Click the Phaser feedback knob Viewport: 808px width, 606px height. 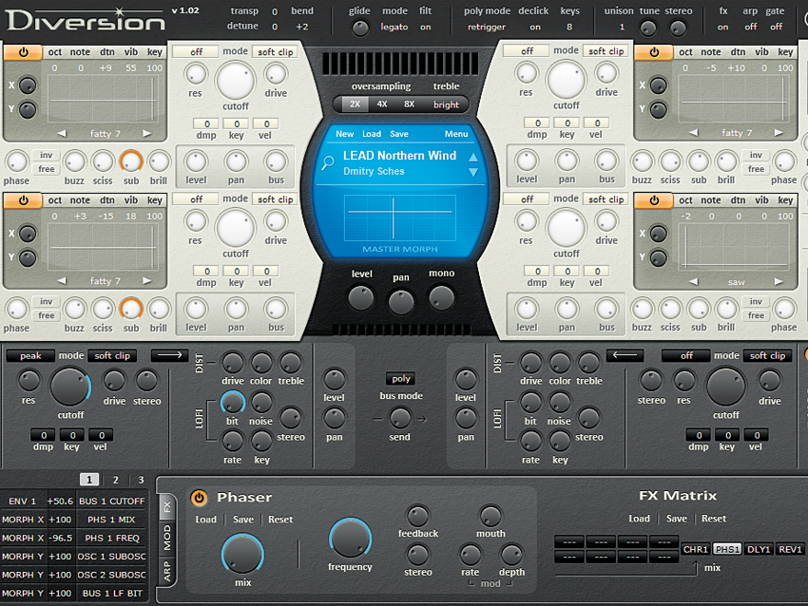pos(417,516)
